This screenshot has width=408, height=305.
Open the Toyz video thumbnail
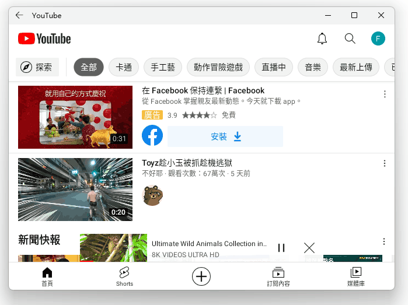point(75,190)
